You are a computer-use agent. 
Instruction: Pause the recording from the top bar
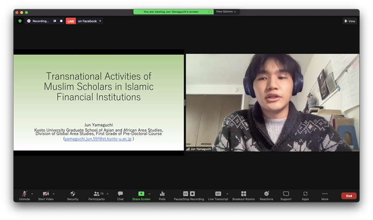[55, 21]
